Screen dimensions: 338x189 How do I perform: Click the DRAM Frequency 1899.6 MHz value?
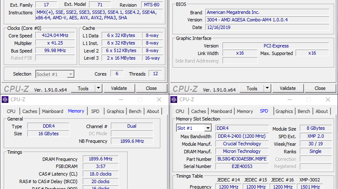101,159
